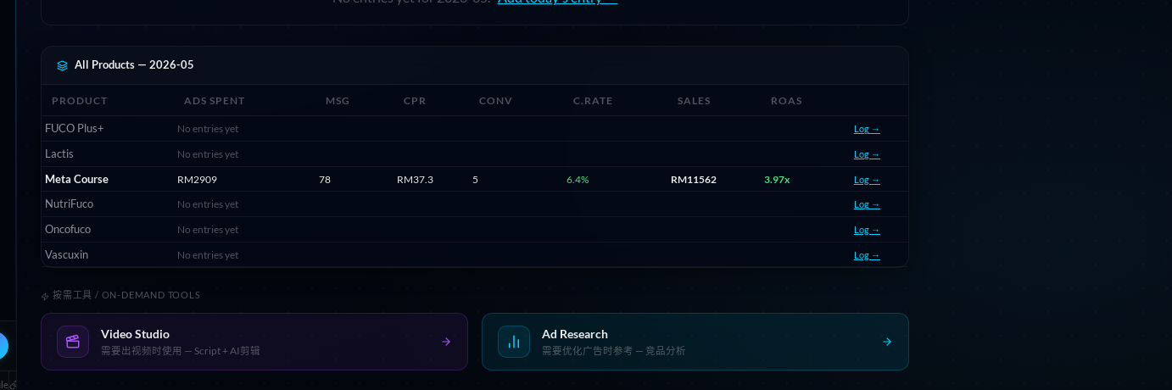1172x390 pixels.
Task: Click the RM2909 ads spent value
Action: [x=197, y=180]
